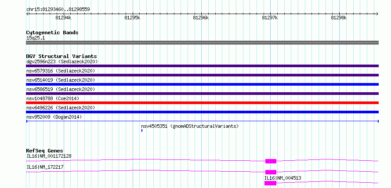Open the nsv6514019 (Sedlazeck2020) variant label
This screenshot has width=391, height=188.
click(61, 80)
